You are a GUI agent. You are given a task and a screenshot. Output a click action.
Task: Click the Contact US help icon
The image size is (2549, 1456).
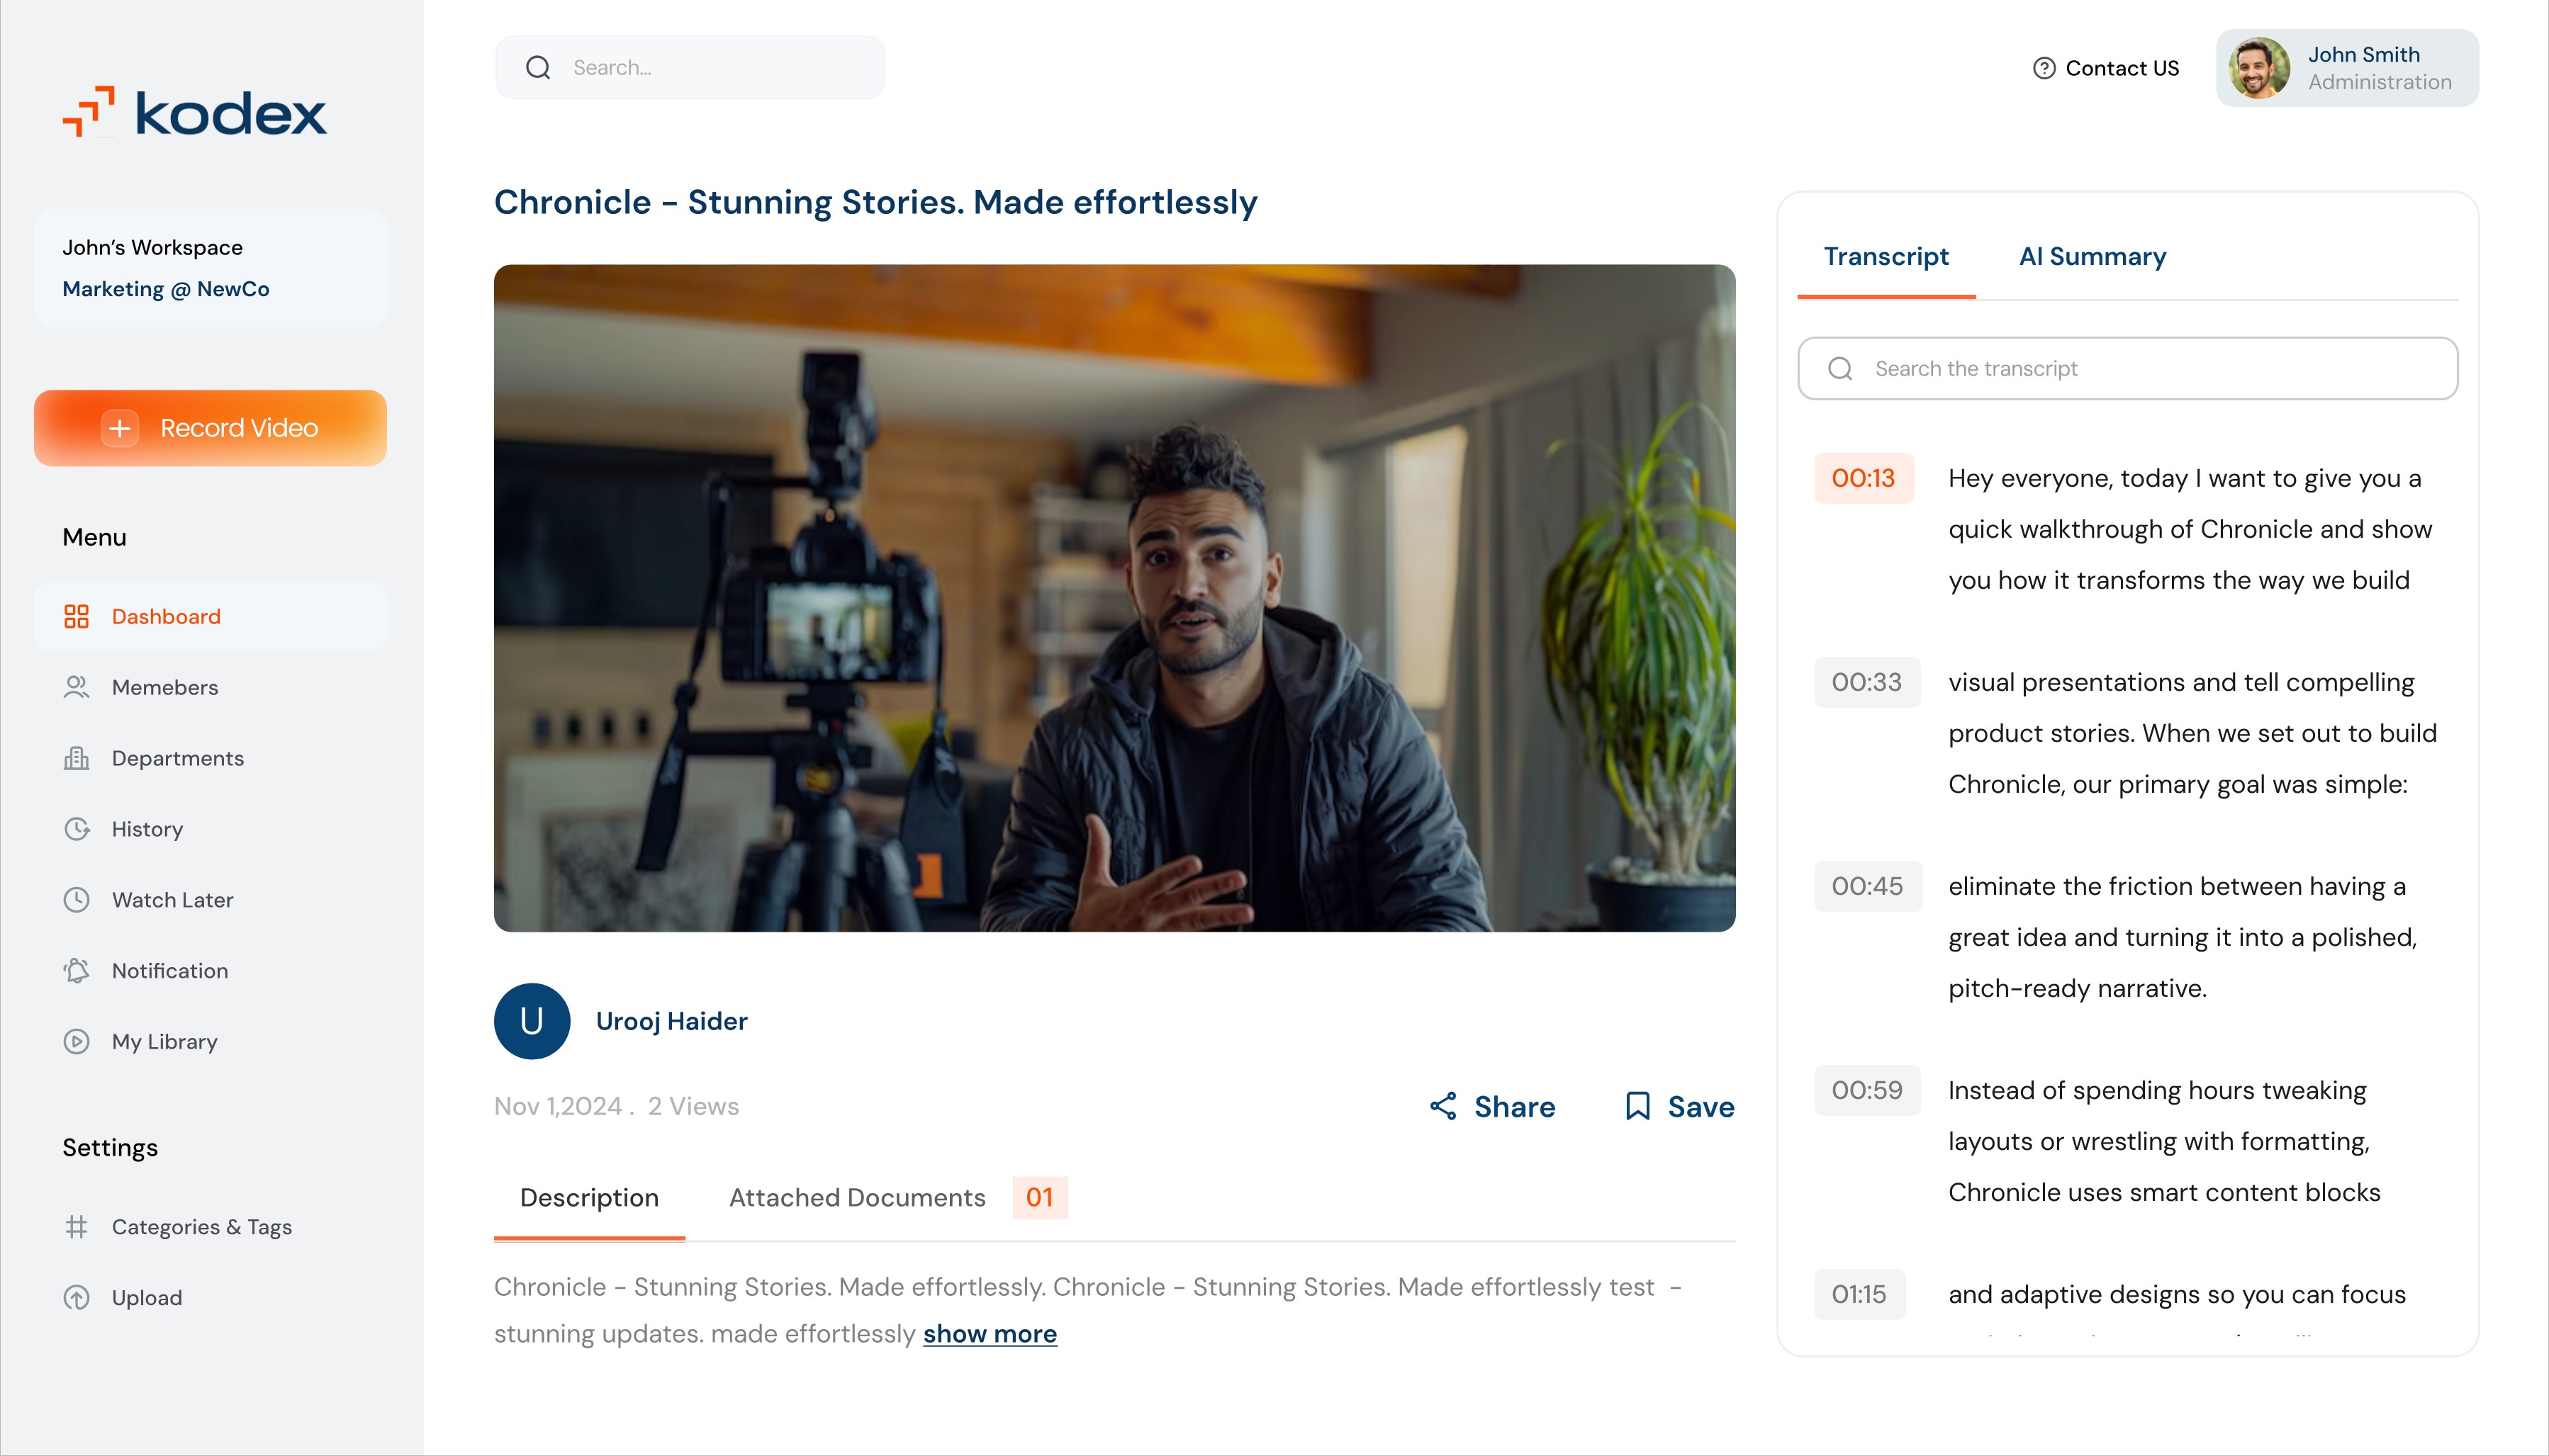pyautogui.click(x=2044, y=68)
